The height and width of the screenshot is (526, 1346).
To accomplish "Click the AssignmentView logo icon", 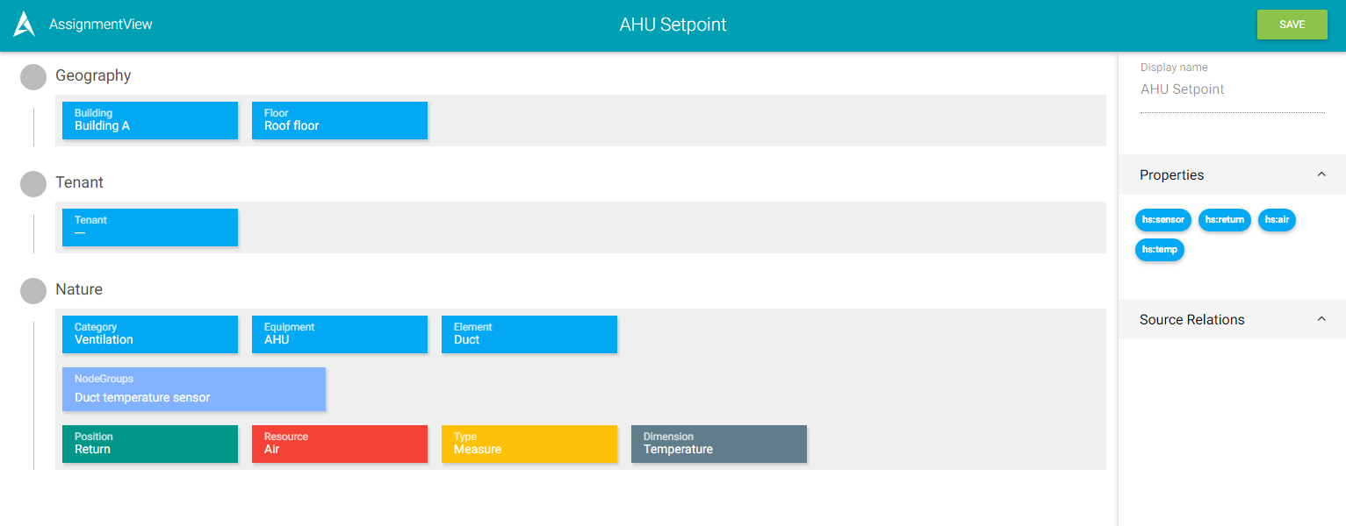I will click(x=25, y=25).
